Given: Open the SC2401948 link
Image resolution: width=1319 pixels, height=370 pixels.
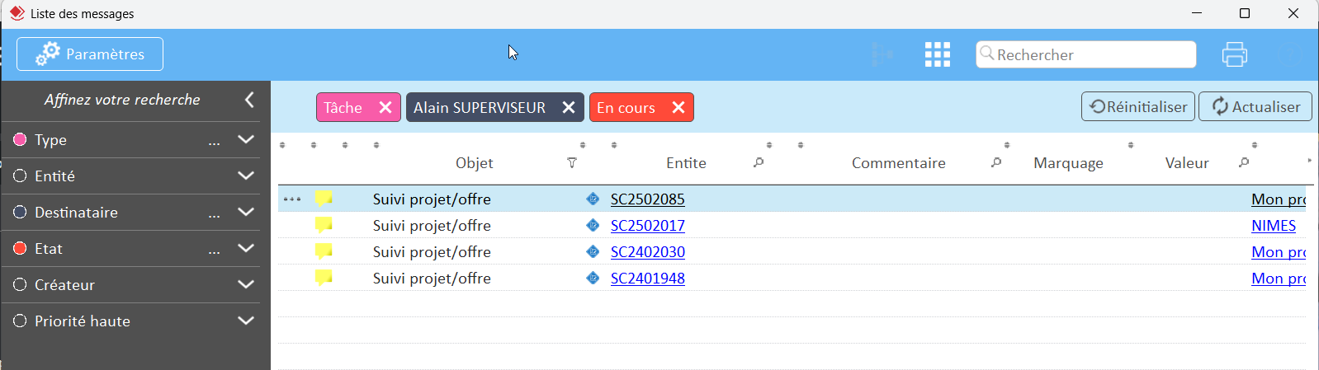Looking at the screenshot, I should pos(648,279).
